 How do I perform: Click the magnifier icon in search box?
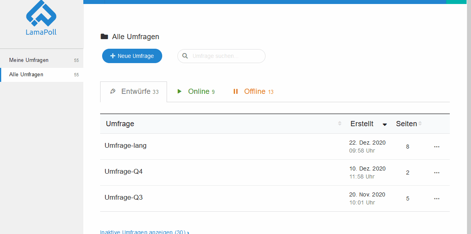(185, 56)
